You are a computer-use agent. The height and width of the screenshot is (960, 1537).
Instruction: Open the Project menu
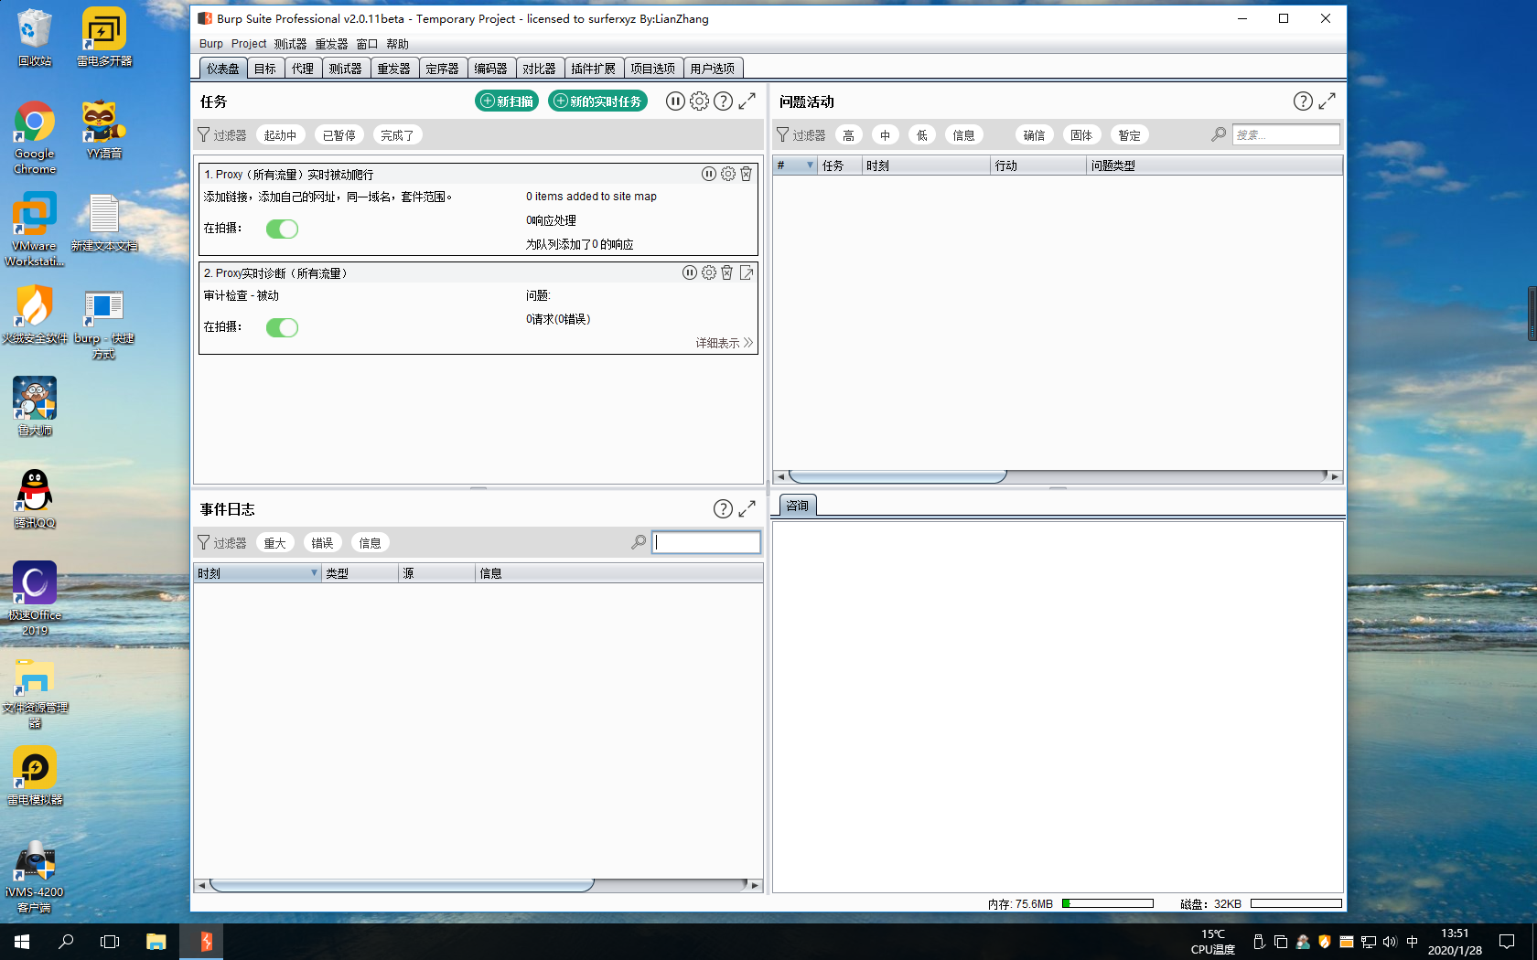(x=249, y=44)
